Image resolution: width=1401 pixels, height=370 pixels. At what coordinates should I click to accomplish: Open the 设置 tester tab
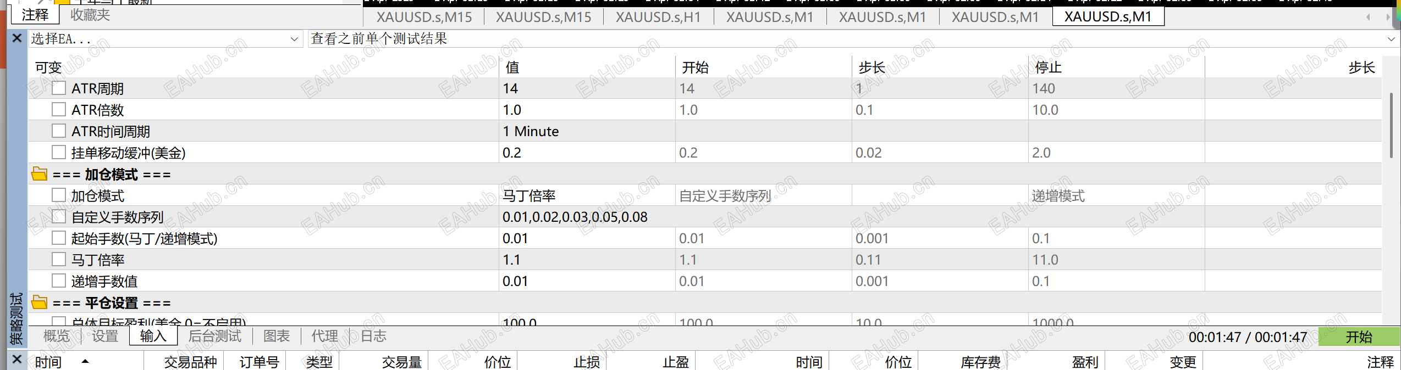click(105, 336)
